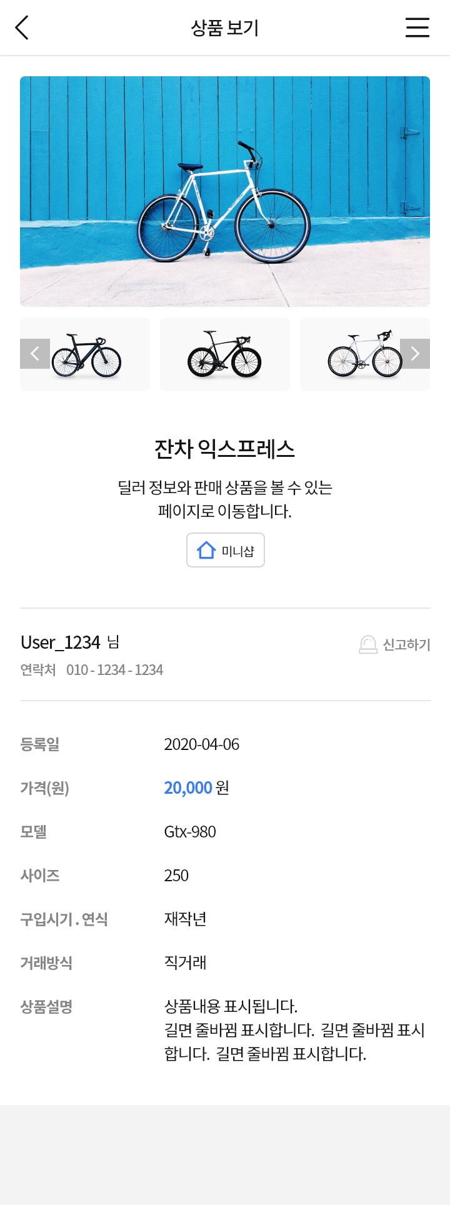Show previous bike thumbnails
This screenshot has height=1205, width=450.
tap(35, 354)
